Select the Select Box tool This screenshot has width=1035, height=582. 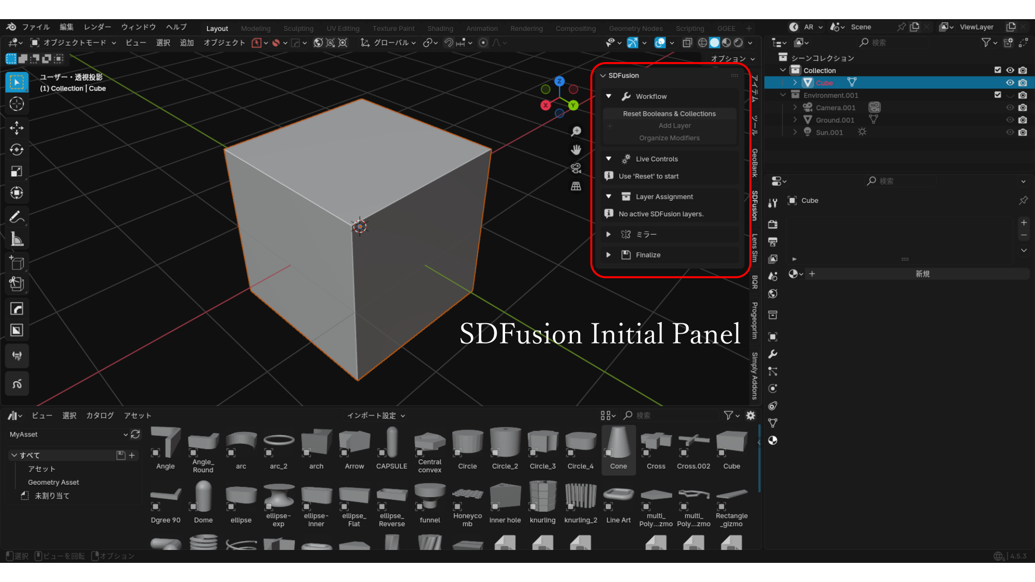pos(17,82)
